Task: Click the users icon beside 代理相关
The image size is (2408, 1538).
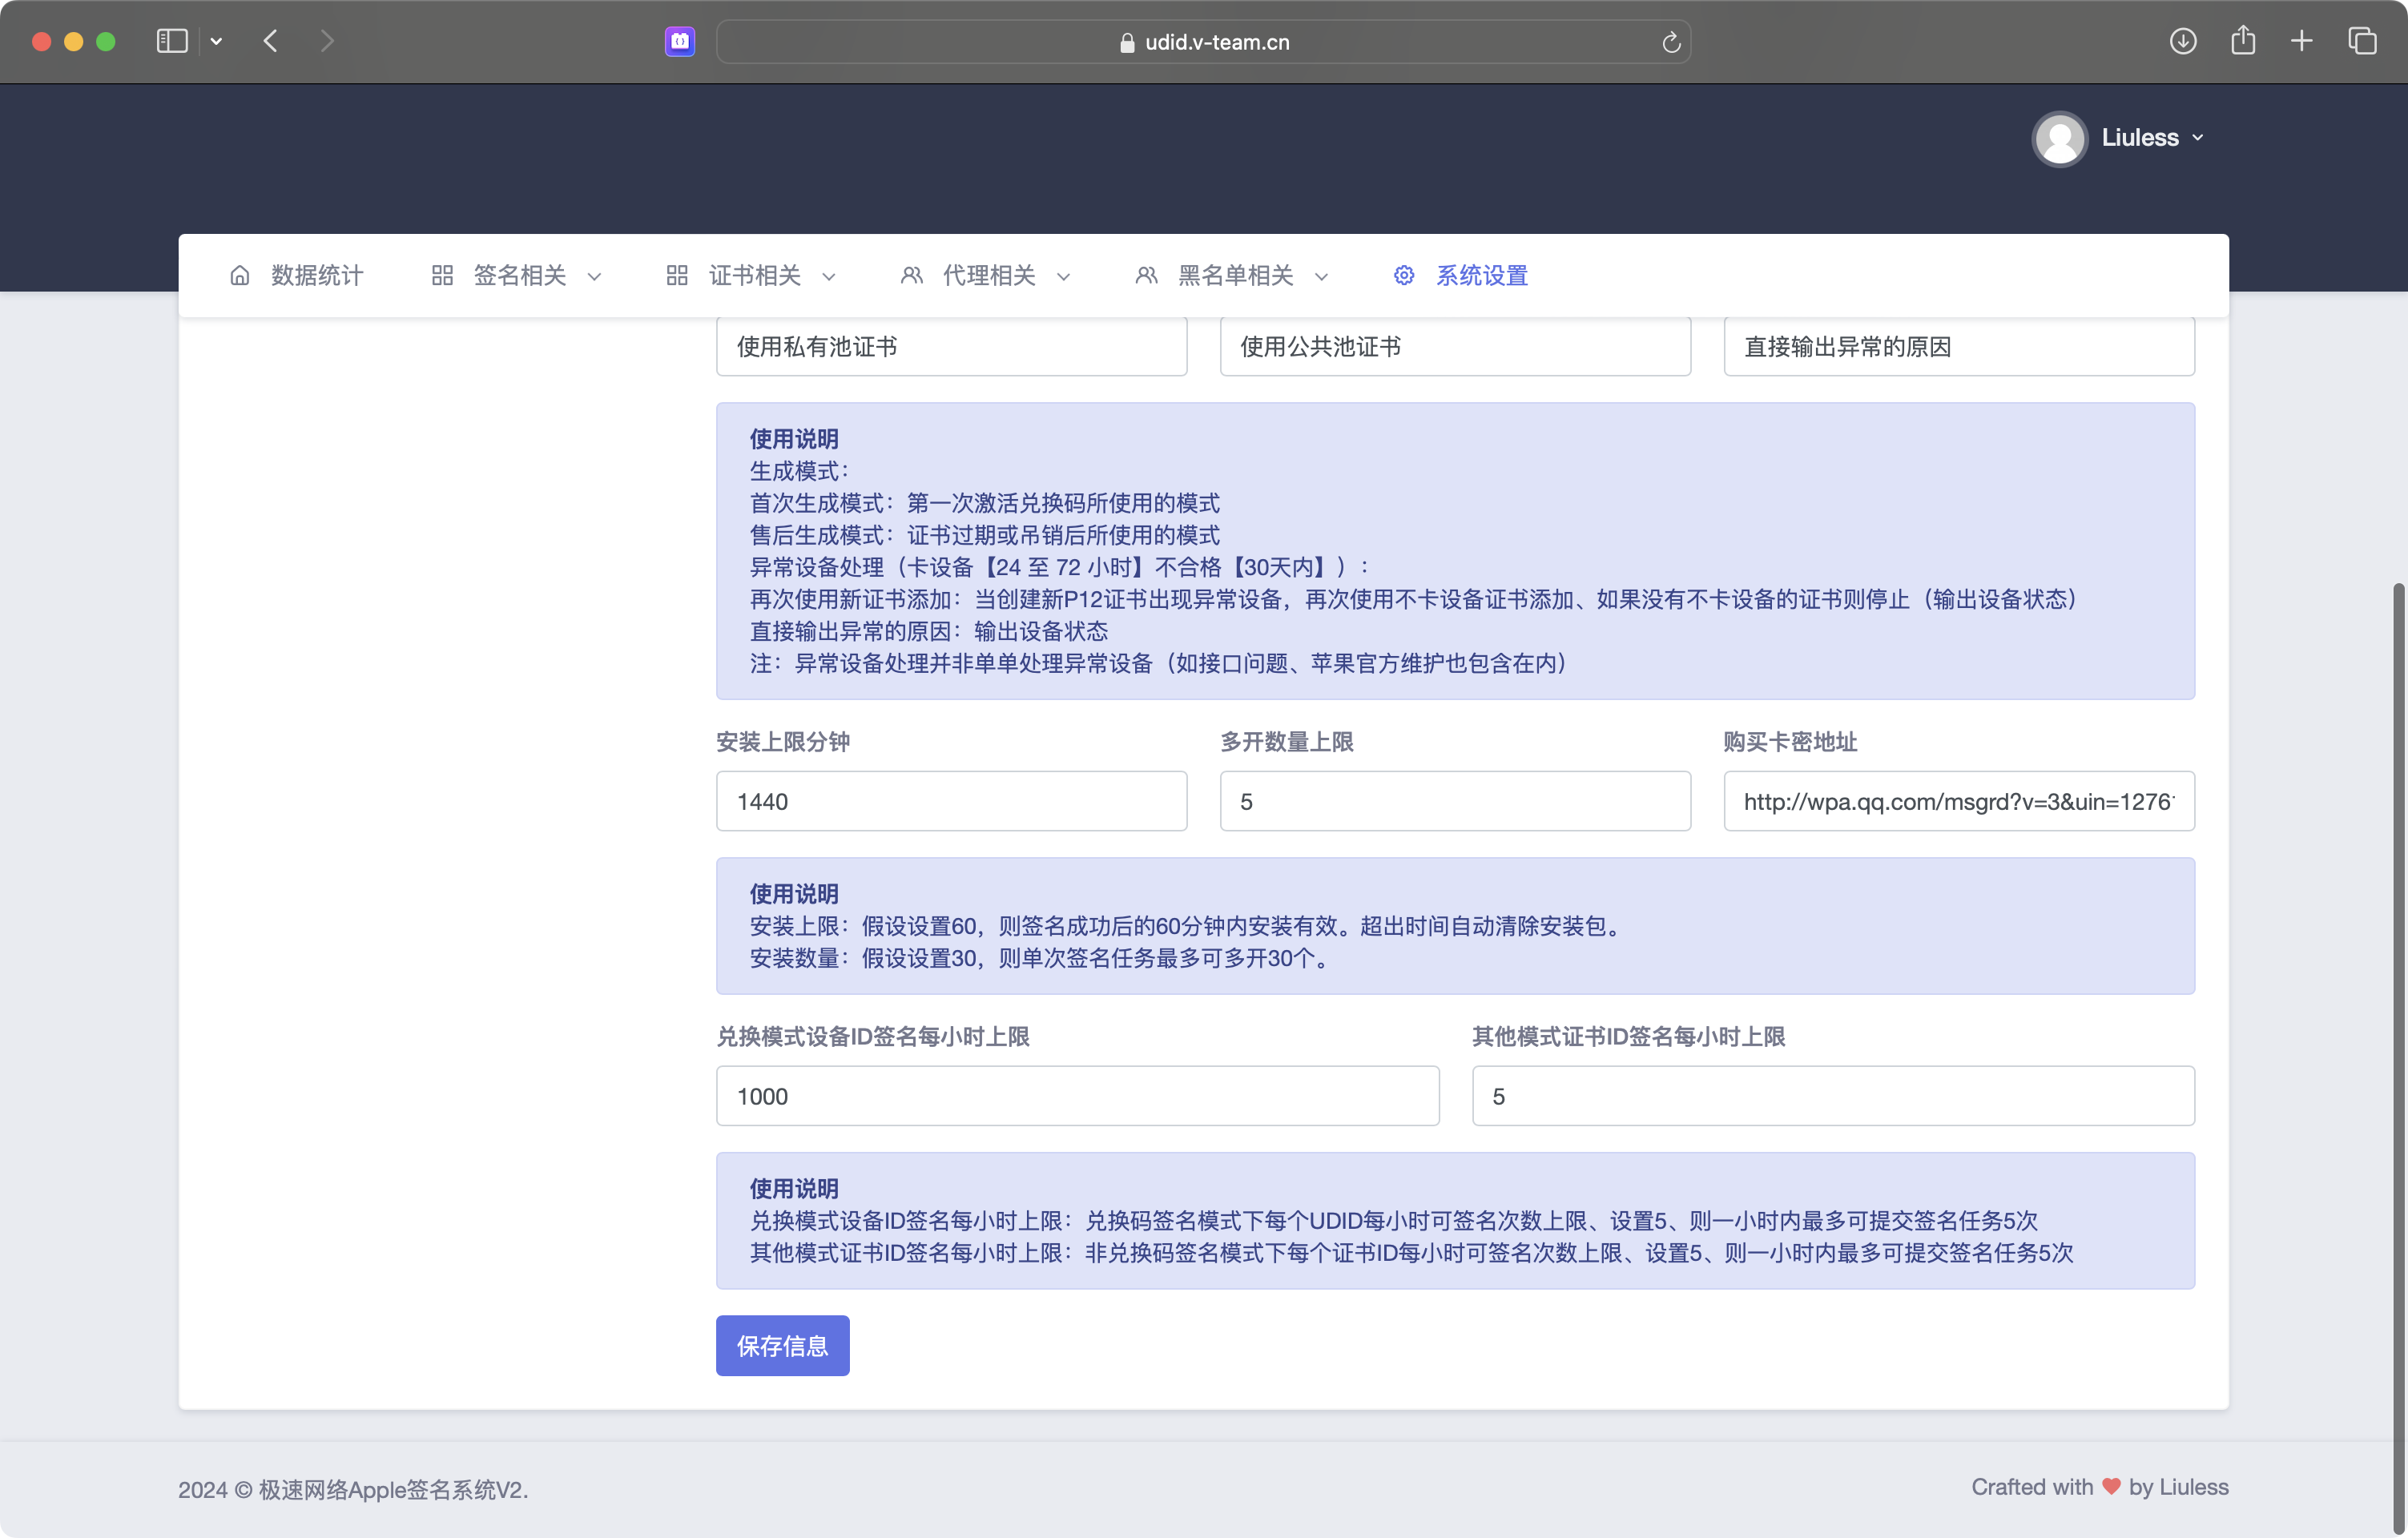Action: 911,275
